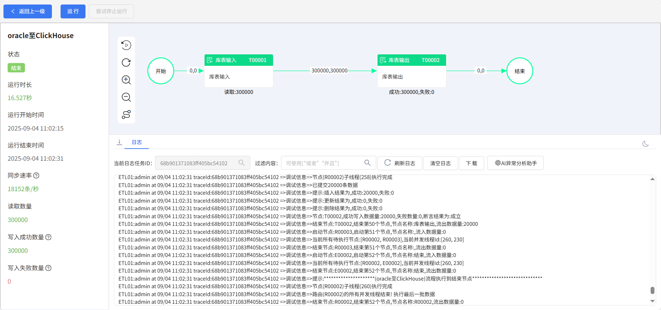The width and height of the screenshot is (661, 310).
Task: Click 成功:300000,失败:0 label
Action: tap(411, 92)
